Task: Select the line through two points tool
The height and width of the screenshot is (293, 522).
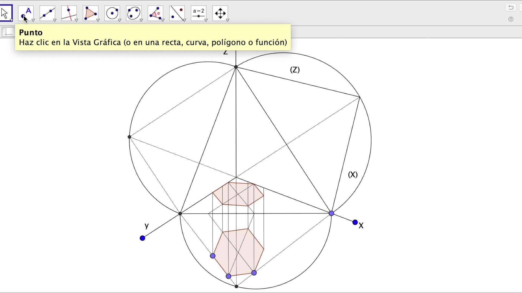Action: point(47,13)
